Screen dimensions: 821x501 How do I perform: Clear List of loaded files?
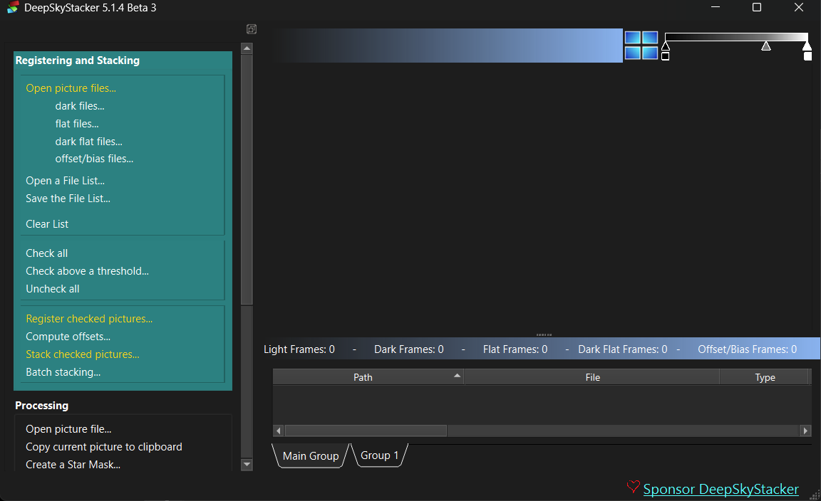(47, 224)
